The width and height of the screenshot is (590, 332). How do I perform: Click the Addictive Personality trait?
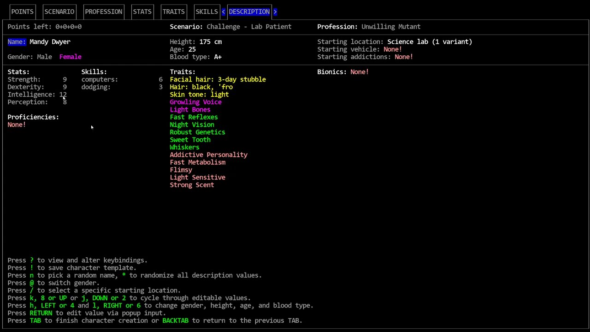tap(208, 154)
